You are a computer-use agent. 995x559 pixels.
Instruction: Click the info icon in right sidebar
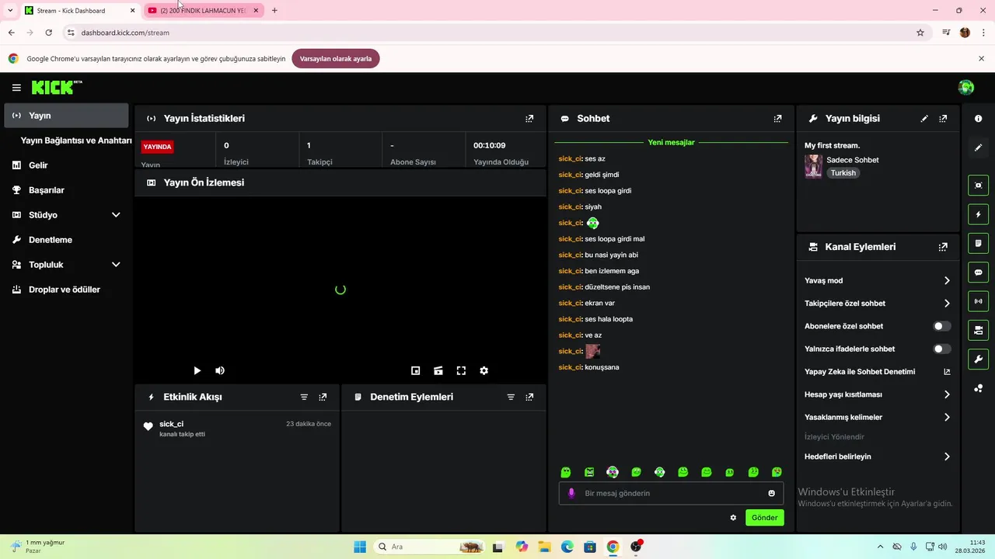[x=978, y=119]
